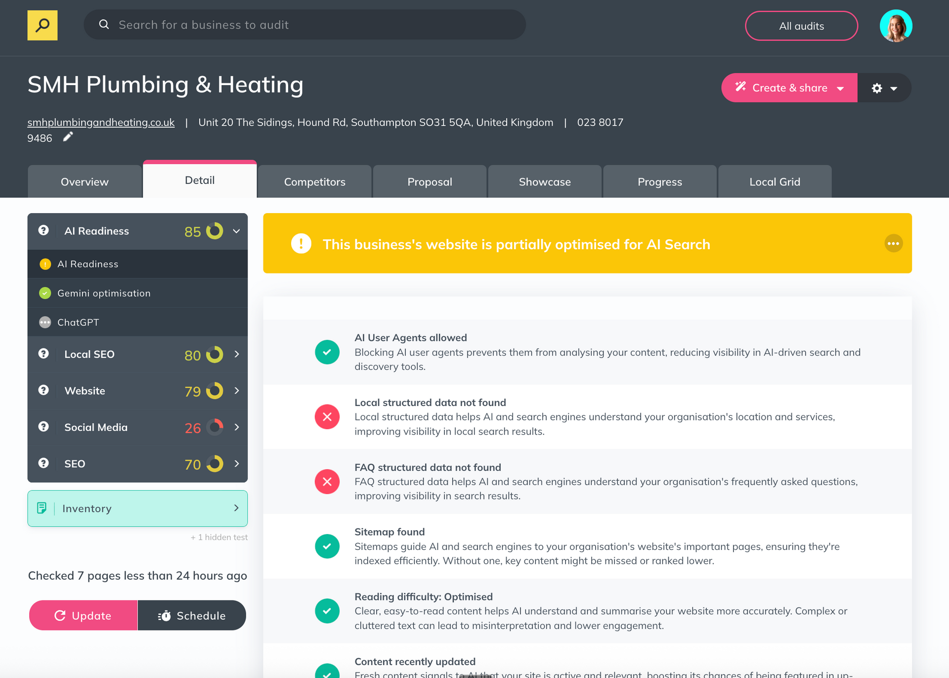Click the help icon beside Local SEO

(x=43, y=354)
